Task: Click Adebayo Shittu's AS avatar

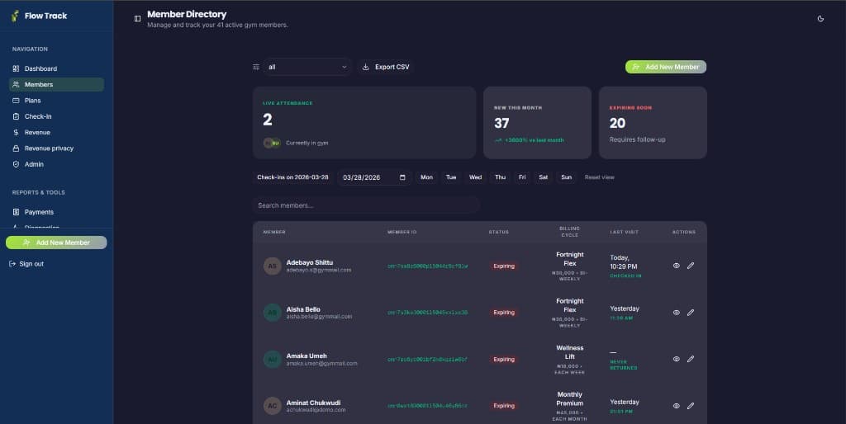Action: [273, 266]
